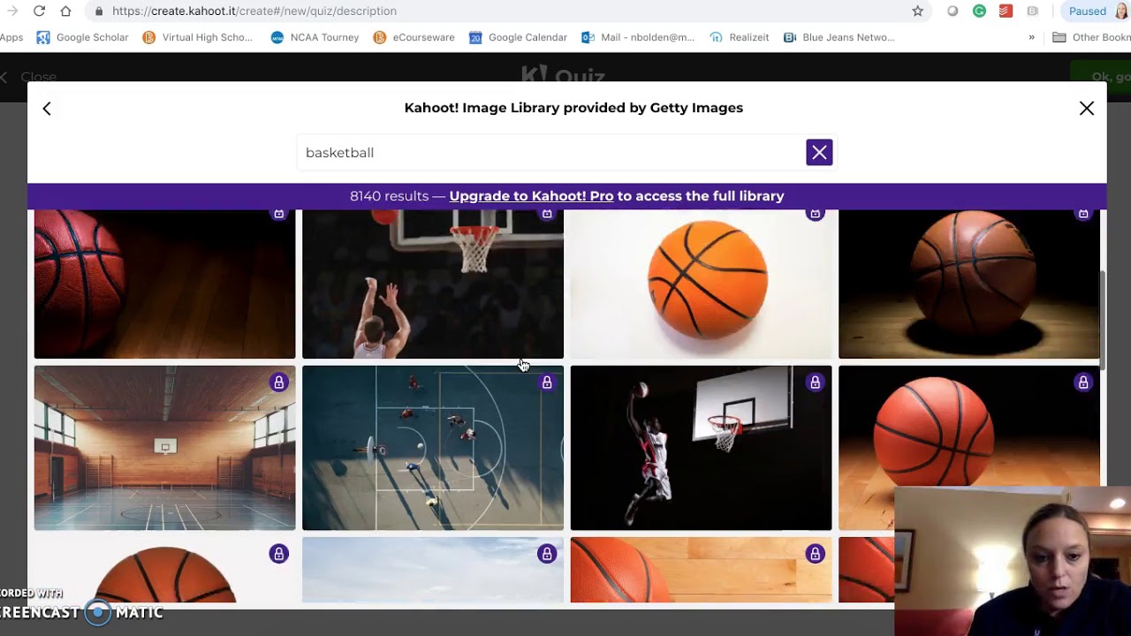This screenshot has height=636, width=1131.
Task: Select the red basketball on dark wood thumbnail
Action: 164,284
